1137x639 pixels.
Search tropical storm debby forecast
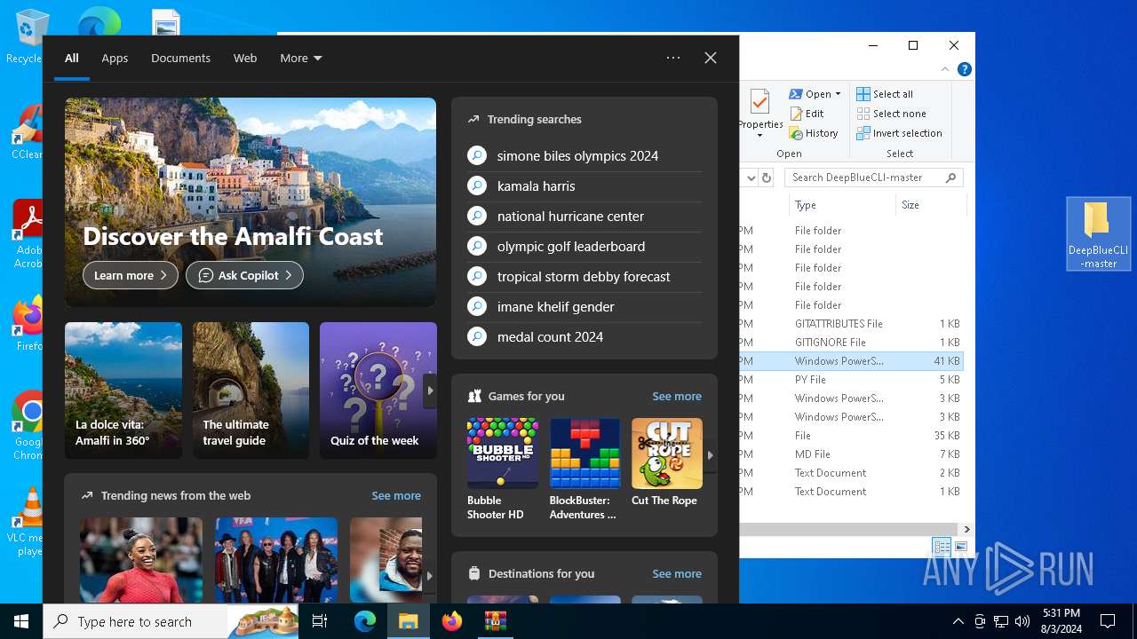[x=584, y=277]
